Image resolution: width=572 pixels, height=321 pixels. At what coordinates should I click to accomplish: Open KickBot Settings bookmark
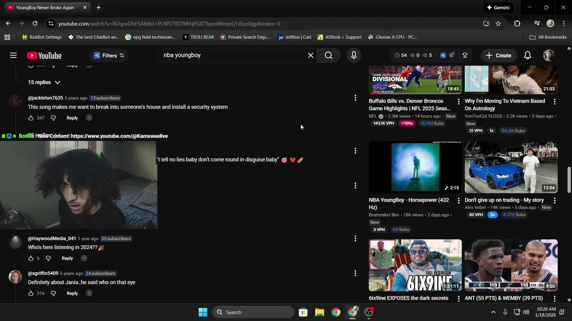[x=42, y=37]
